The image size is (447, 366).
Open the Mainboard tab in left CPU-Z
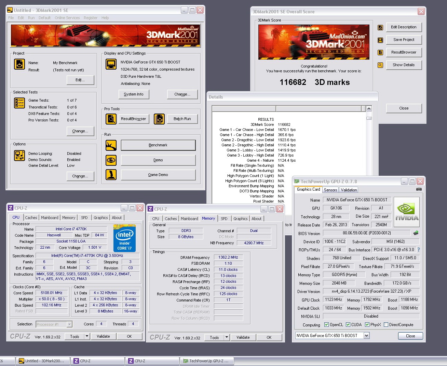click(x=50, y=218)
